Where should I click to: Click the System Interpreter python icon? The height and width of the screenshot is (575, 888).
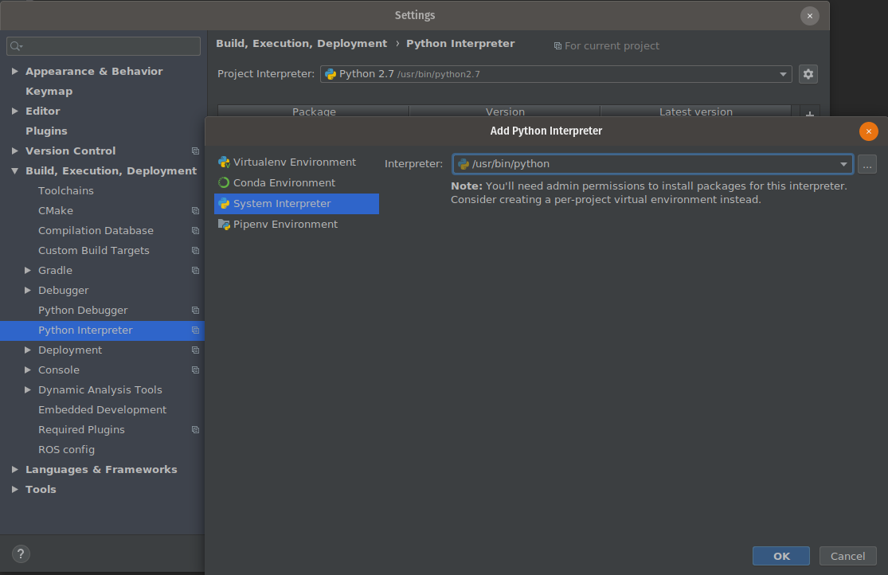225,204
